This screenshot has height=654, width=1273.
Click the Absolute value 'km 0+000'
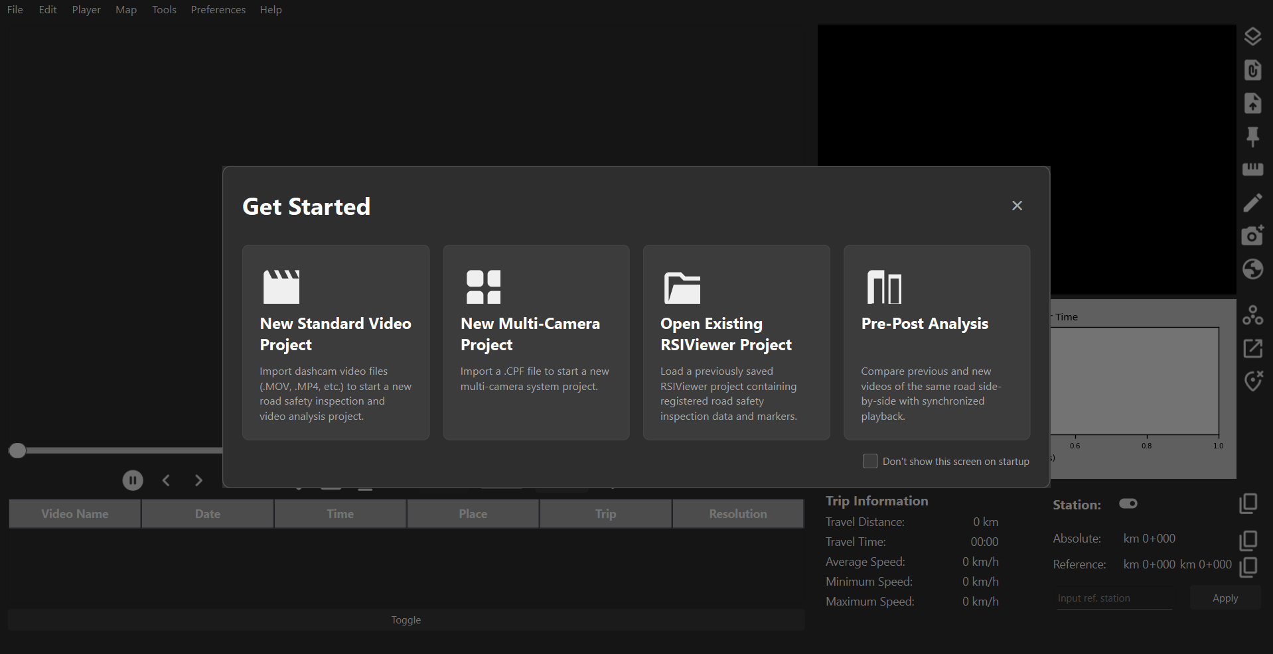pos(1150,539)
